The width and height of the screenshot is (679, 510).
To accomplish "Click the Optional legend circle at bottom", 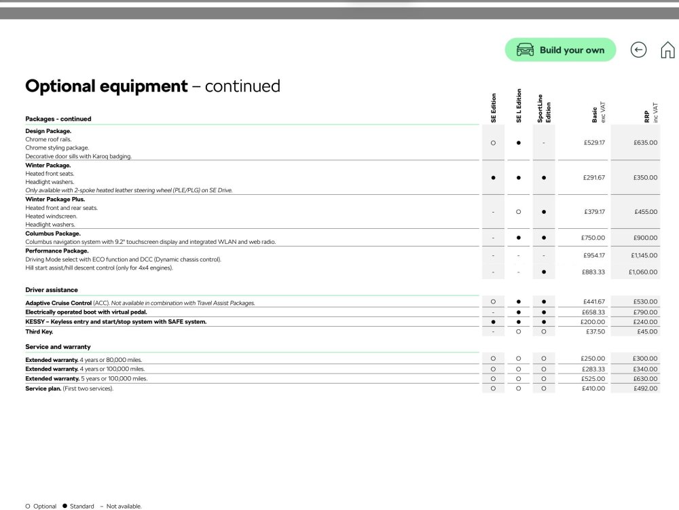I will click(x=28, y=506).
